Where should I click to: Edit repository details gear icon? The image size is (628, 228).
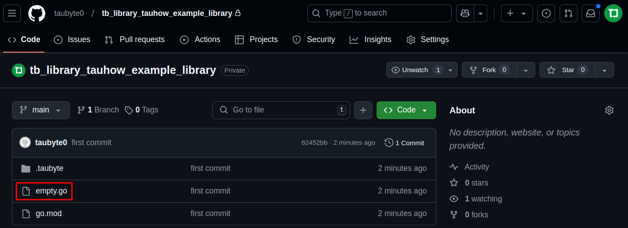[609, 110]
